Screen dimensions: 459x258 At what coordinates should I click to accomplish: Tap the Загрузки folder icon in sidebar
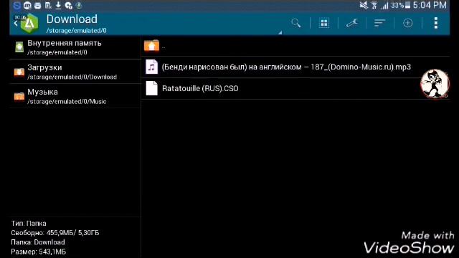19,72
